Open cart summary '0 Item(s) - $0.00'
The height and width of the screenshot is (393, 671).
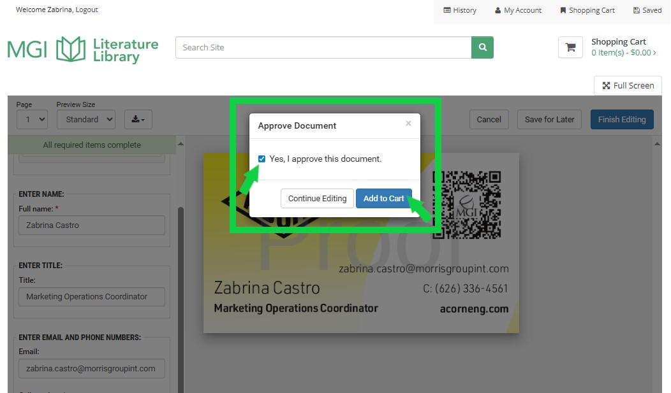624,52
